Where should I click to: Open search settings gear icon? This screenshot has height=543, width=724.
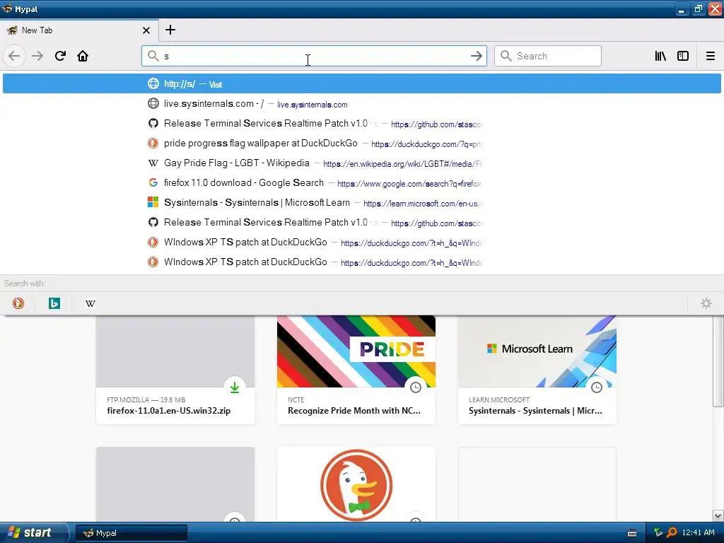pos(706,303)
